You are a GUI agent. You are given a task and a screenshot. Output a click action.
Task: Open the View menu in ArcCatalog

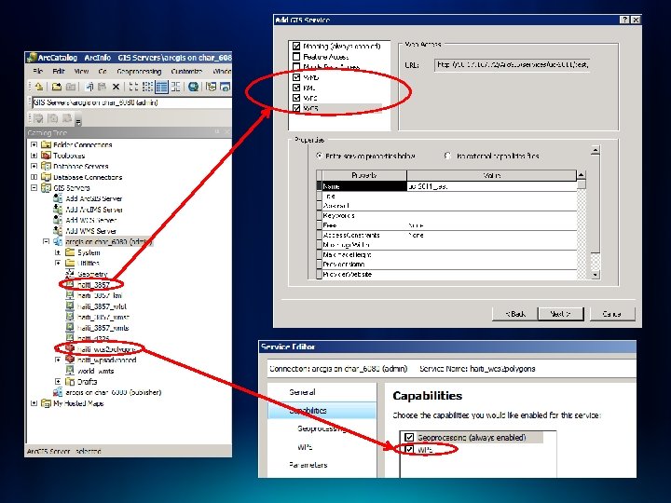(81, 71)
